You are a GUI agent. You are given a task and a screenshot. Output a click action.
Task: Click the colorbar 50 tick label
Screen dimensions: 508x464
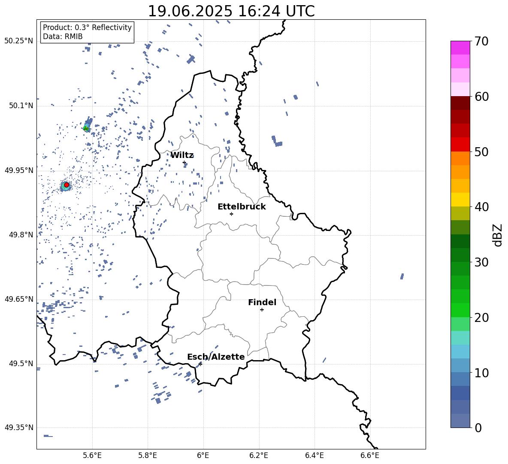point(481,152)
